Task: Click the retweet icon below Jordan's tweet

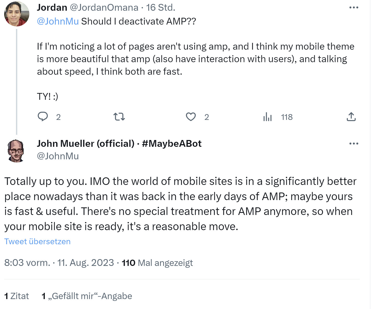Action: 120,117
